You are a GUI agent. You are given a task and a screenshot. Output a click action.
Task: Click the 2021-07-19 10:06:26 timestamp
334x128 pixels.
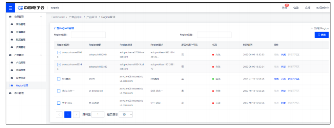pyautogui.click(x=254, y=79)
